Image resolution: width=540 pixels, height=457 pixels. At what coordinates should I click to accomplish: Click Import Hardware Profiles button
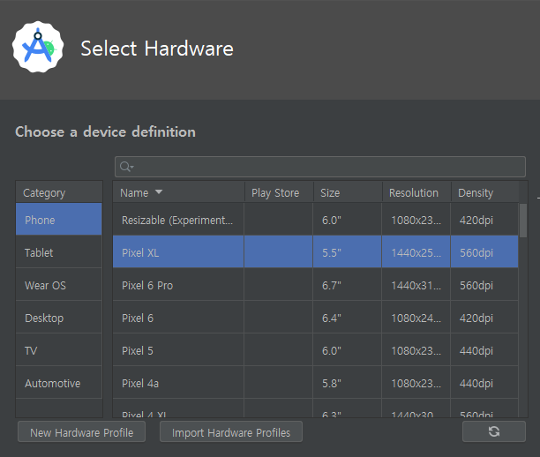point(231,431)
